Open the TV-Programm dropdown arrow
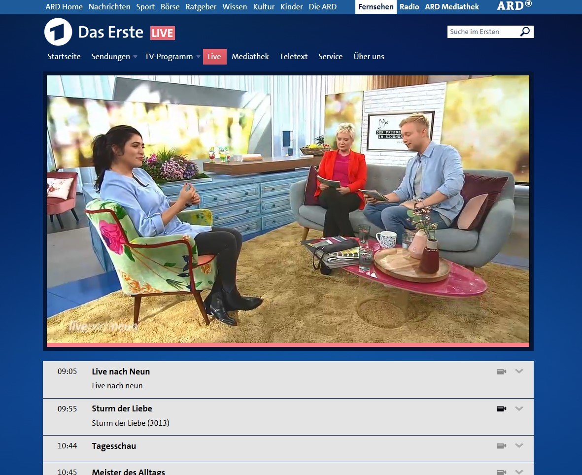 (198, 57)
